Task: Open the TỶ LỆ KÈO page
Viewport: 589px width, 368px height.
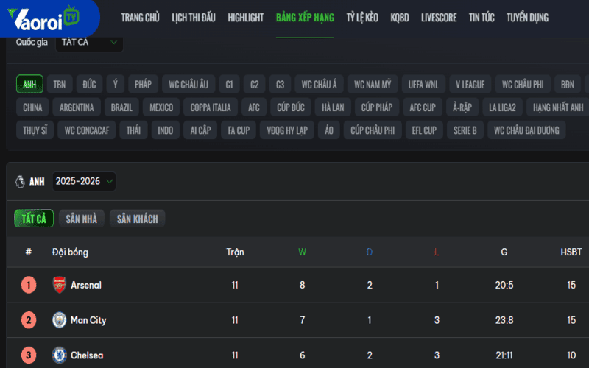Action: coord(362,18)
